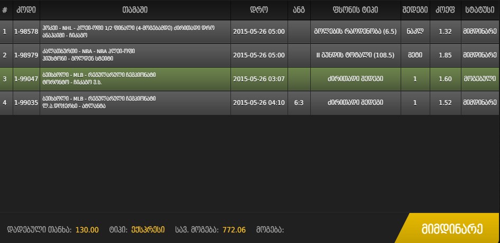Click the მოგებული status in green row
500x243 pixels.
point(480,79)
